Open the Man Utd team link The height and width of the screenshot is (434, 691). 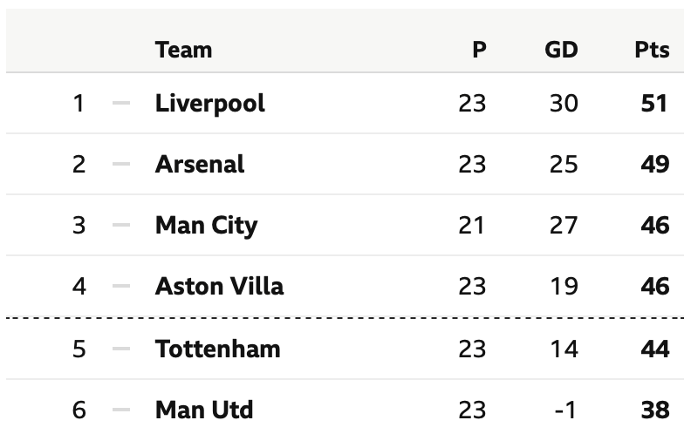[204, 410]
